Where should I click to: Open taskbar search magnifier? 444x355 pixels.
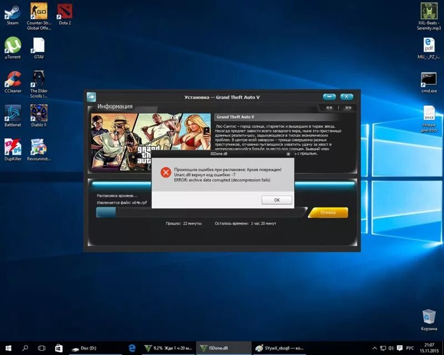pos(25,348)
